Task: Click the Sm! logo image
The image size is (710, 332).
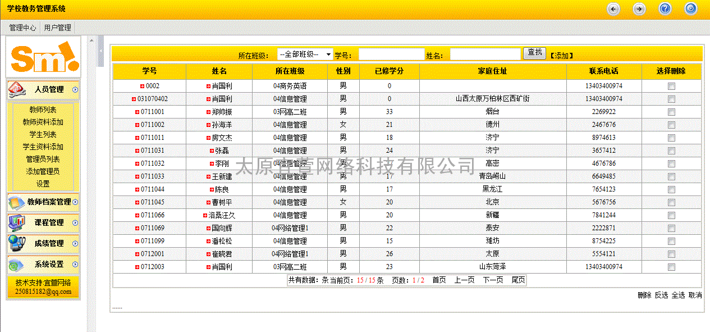Action: (x=43, y=57)
